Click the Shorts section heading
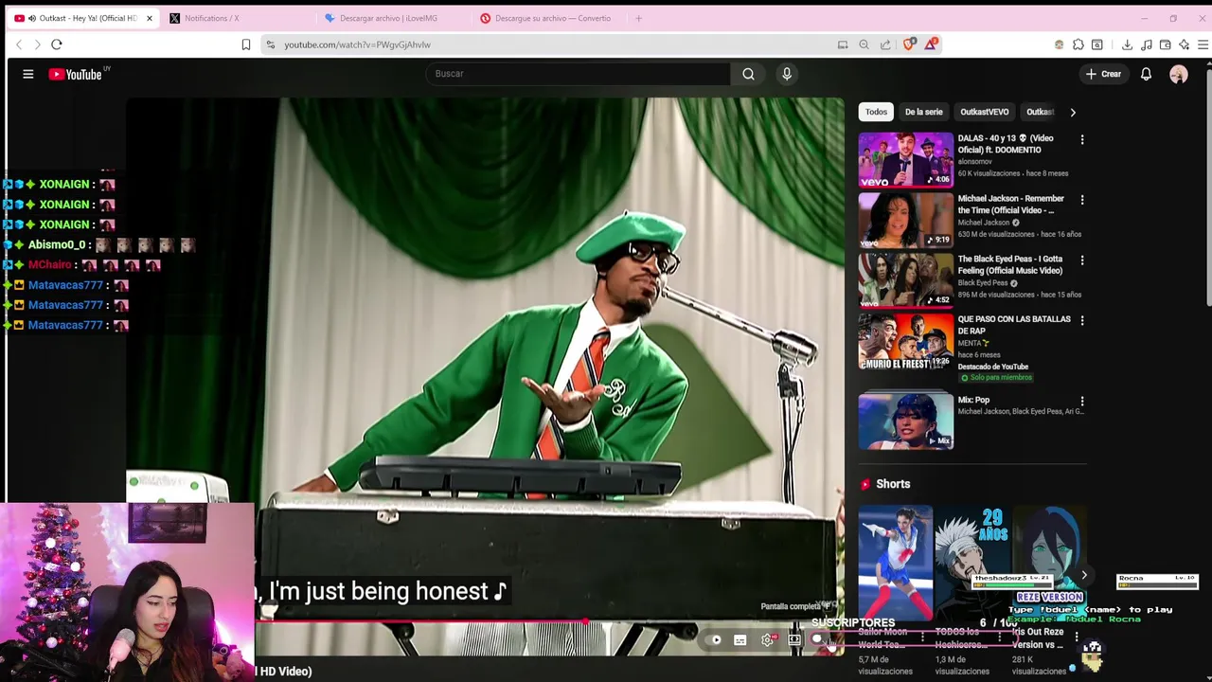The height and width of the screenshot is (682, 1212). (893, 484)
